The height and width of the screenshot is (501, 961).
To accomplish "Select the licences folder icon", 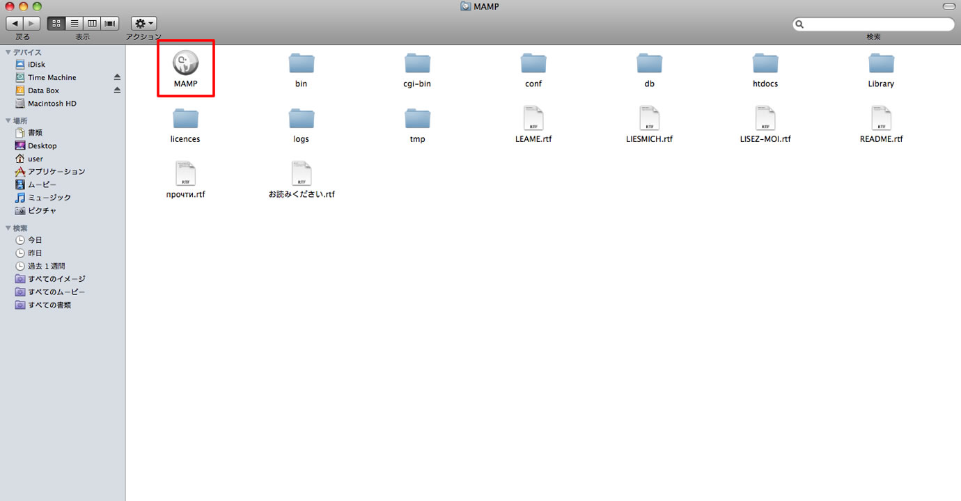I will pyautogui.click(x=185, y=119).
